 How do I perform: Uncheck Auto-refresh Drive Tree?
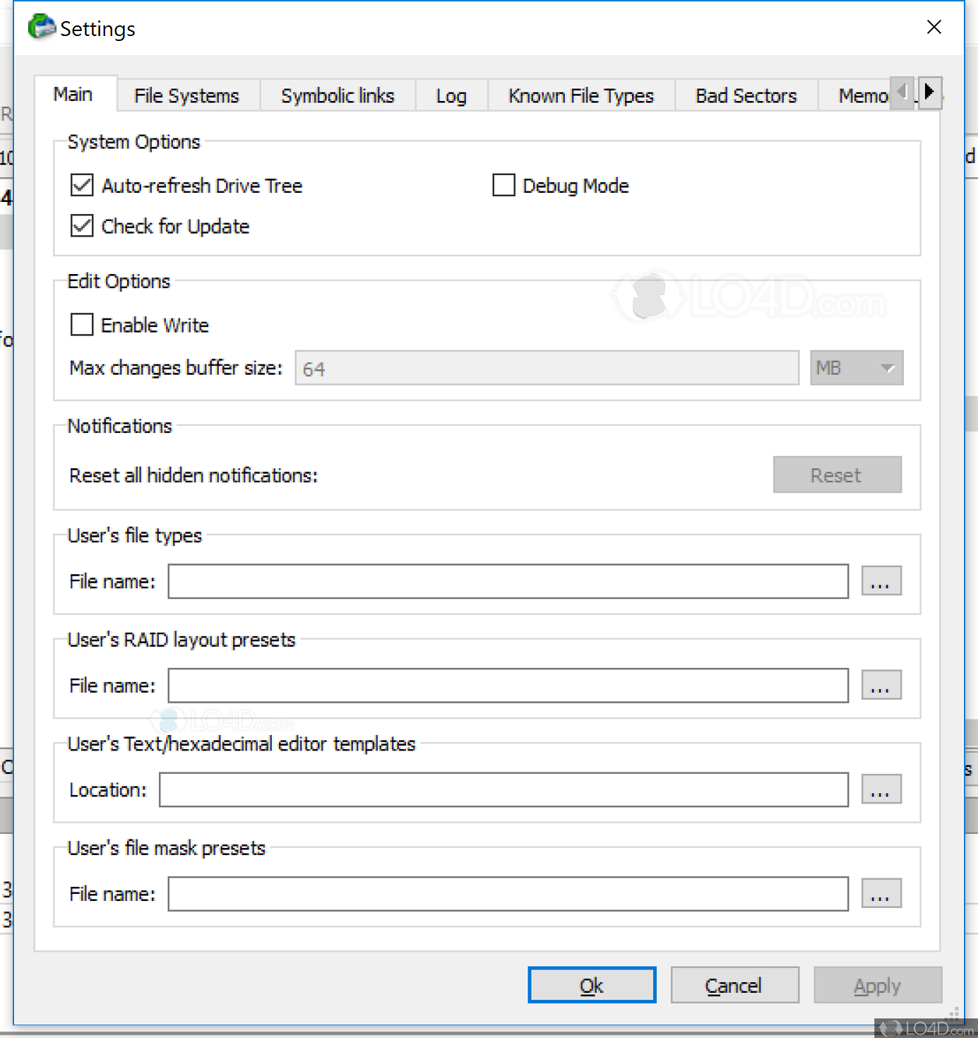(81, 185)
